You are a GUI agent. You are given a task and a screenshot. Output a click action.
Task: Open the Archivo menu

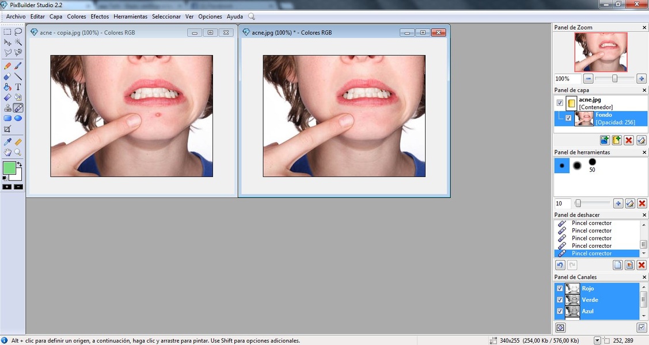coord(16,17)
